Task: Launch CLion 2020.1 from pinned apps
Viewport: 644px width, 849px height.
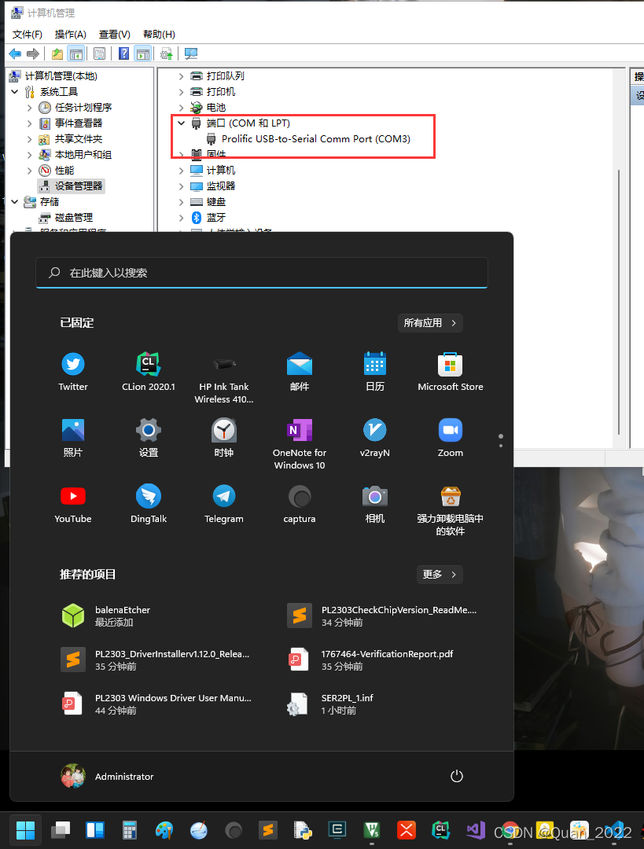Action: click(149, 372)
